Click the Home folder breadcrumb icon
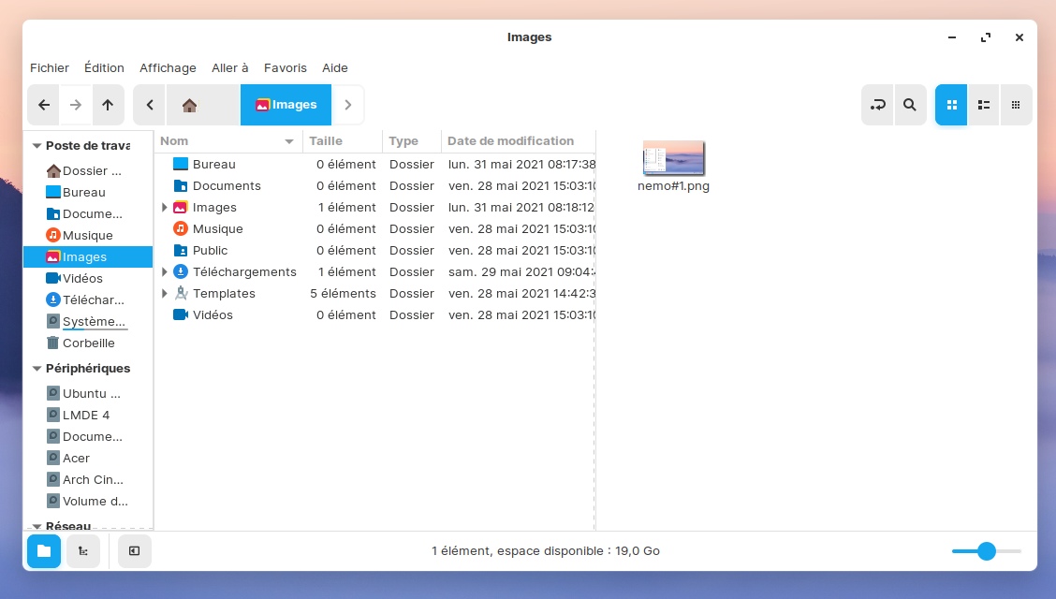Screen dimensions: 1056x599 tap(189, 105)
